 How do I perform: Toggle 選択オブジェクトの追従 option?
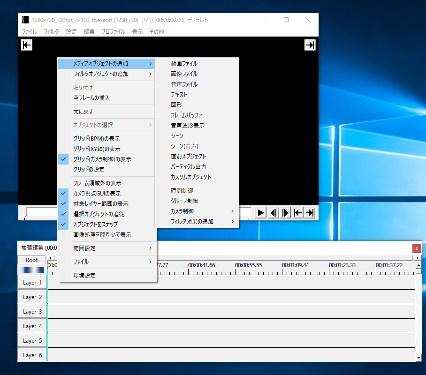[x=106, y=214]
